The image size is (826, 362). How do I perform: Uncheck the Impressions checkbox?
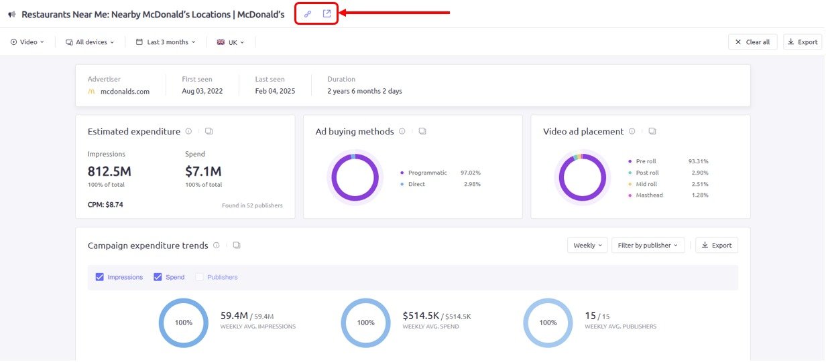tap(100, 277)
